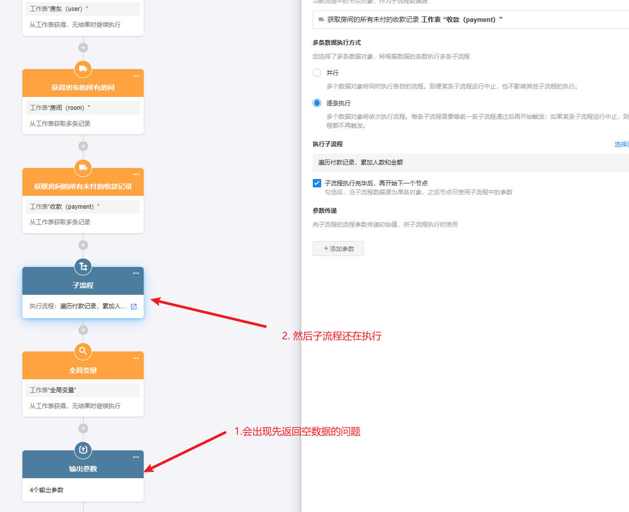The height and width of the screenshot is (512, 629).
Task: Add a node below 获得房东的所有房间 card
Action: [x=83, y=146]
